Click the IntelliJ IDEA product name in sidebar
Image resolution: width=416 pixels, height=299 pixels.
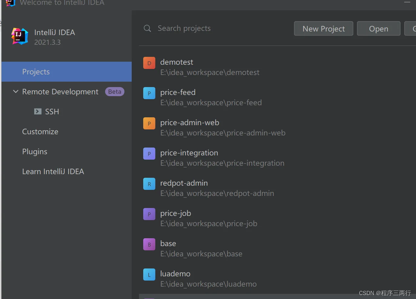coord(54,32)
